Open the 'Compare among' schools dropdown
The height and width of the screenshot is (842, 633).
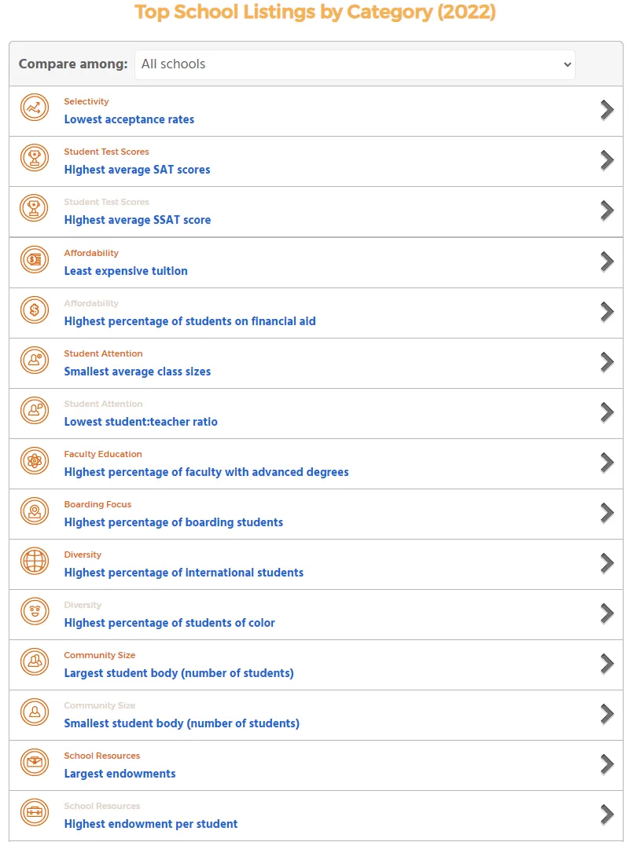tap(355, 64)
